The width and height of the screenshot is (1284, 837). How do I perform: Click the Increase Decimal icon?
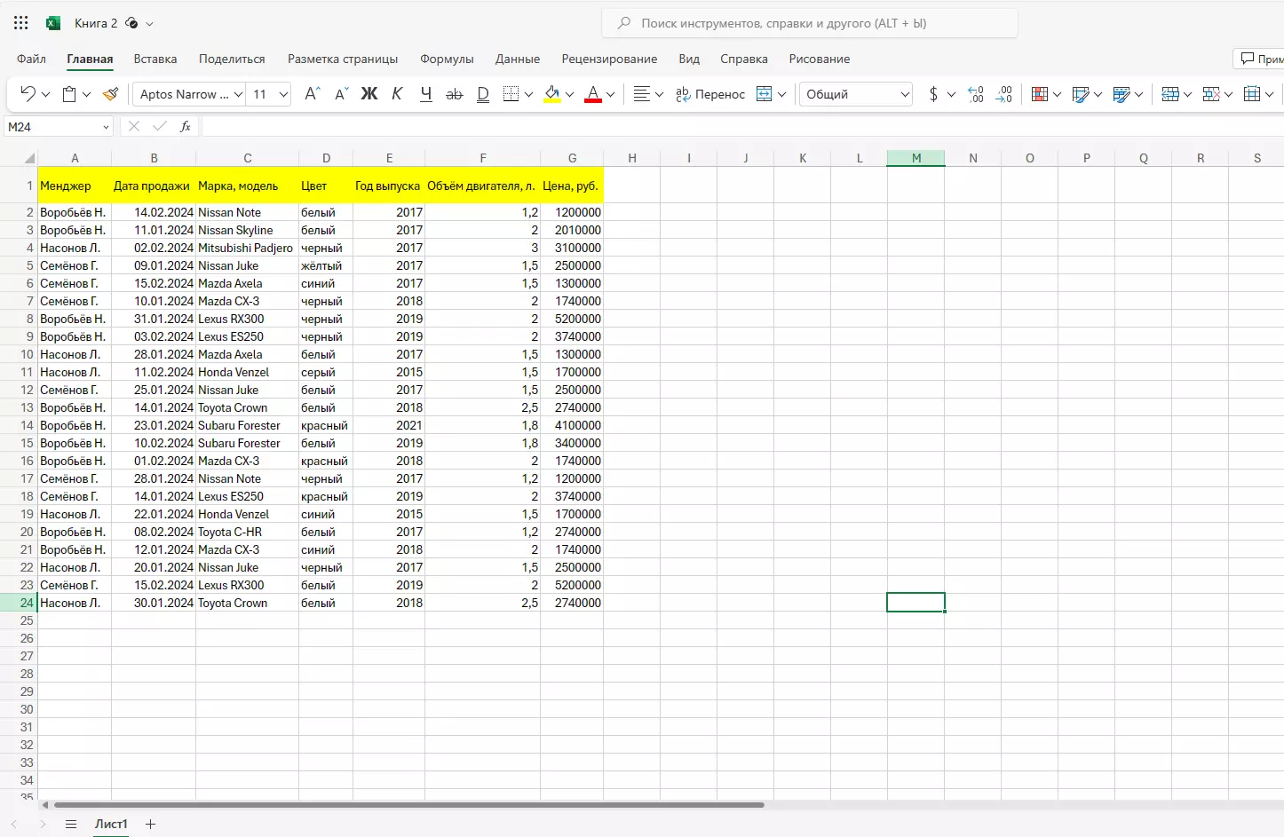[x=976, y=94]
